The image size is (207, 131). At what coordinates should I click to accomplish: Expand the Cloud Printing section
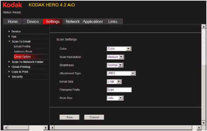pyautogui.click(x=21, y=67)
